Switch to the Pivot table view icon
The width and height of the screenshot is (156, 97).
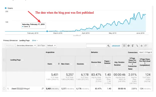(x=146, y=46)
